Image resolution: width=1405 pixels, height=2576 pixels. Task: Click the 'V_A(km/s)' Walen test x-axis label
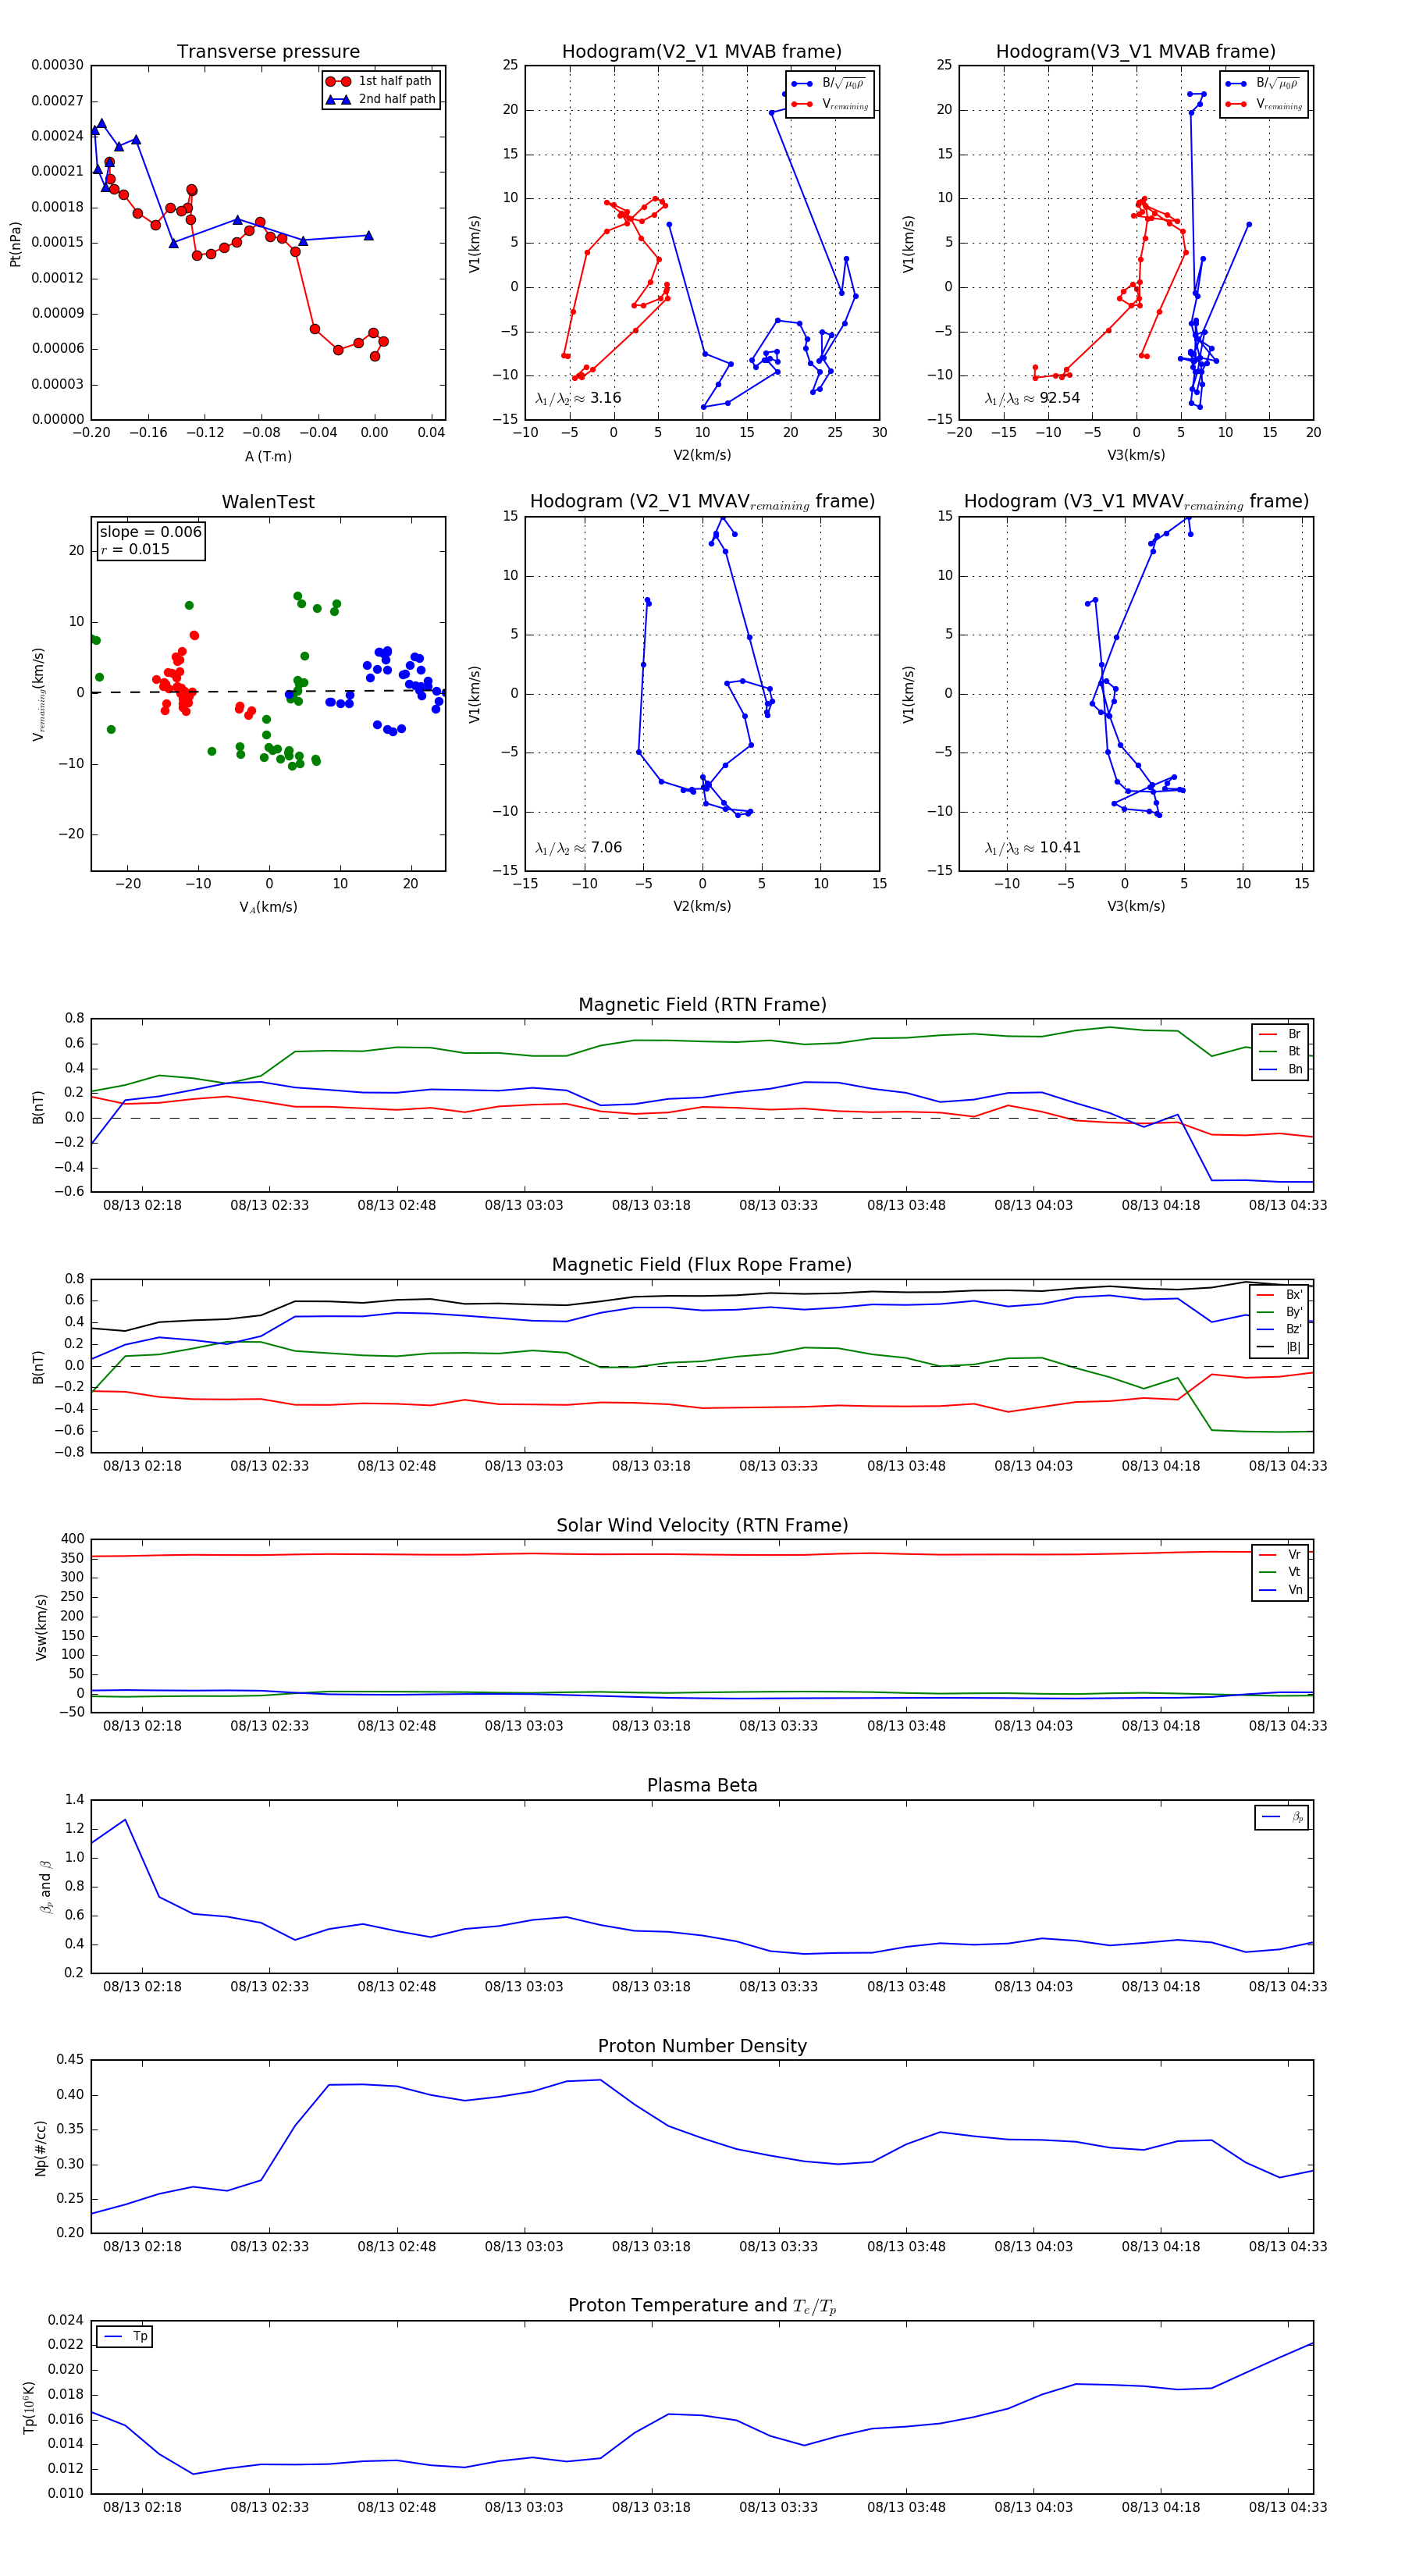pos(268,907)
